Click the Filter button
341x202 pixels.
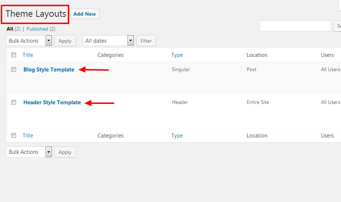[146, 41]
